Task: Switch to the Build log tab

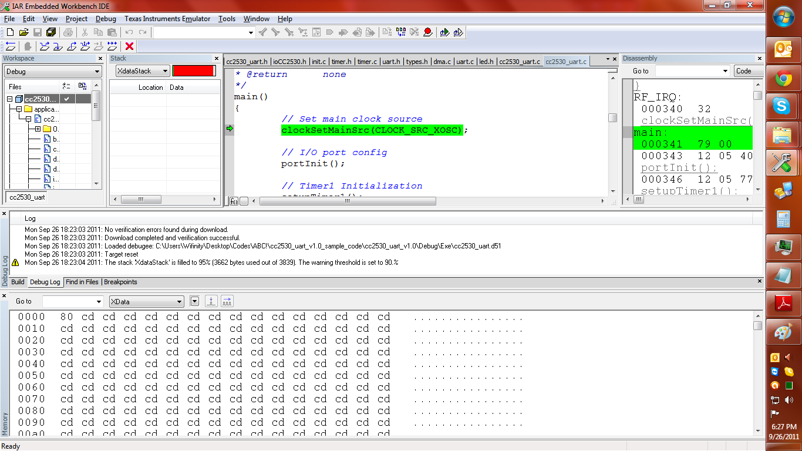Action: pyautogui.click(x=18, y=282)
